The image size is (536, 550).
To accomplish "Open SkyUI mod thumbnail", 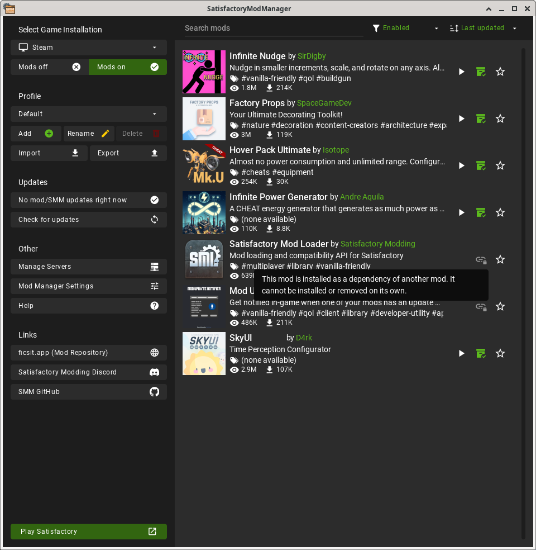I will tap(204, 354).
